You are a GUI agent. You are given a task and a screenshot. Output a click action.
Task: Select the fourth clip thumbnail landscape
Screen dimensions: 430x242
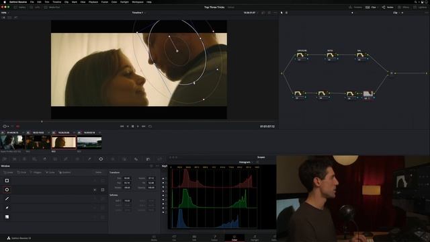(x=89, y=143)
